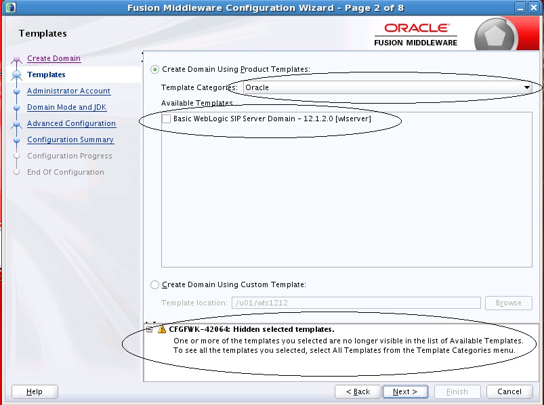
Task: Minimize the Configuration Wizard window
Action: click(x=520, y=7)
